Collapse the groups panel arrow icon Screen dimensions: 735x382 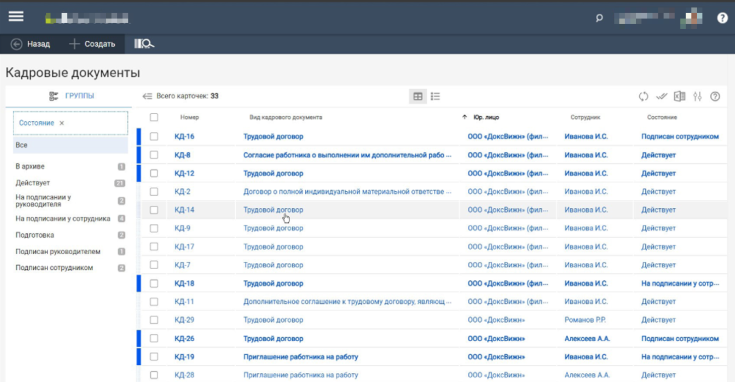click(x=147, y=96)
